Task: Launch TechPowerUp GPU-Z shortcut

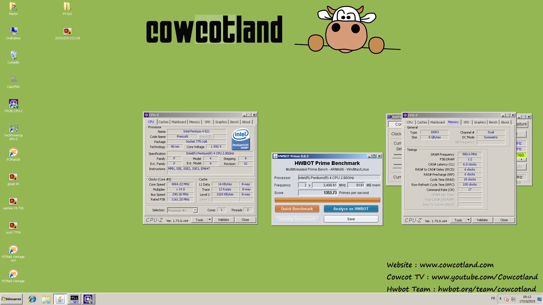Action: (x=13, y=132)
